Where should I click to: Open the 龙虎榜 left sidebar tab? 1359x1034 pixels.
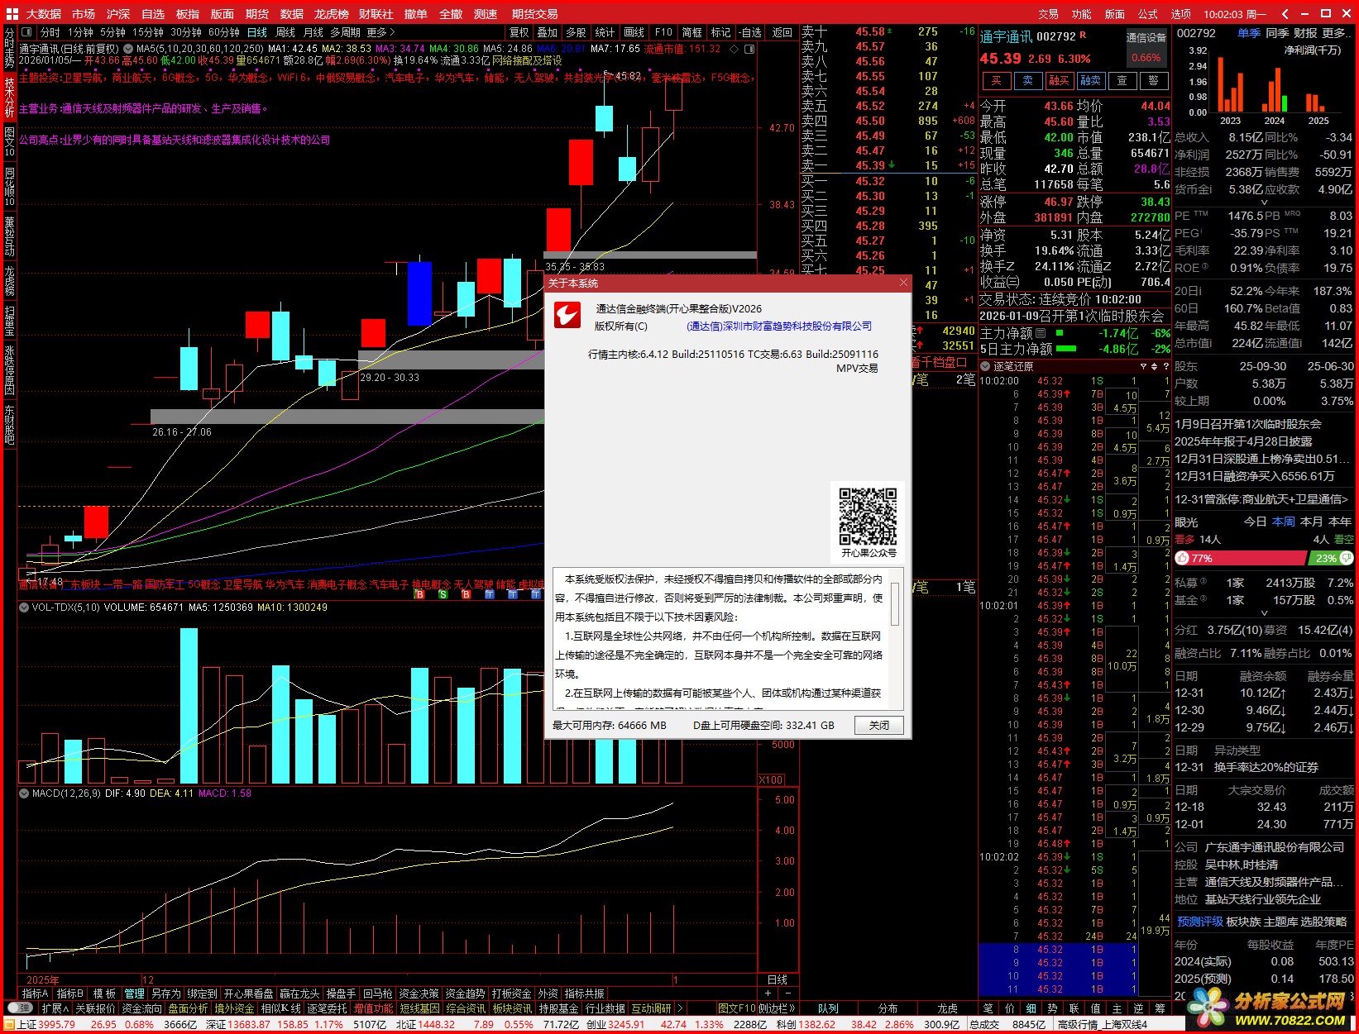point(9,281)
